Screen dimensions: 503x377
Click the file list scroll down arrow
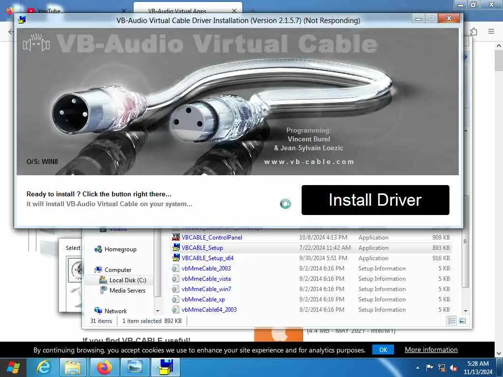(x=466, y=311)
